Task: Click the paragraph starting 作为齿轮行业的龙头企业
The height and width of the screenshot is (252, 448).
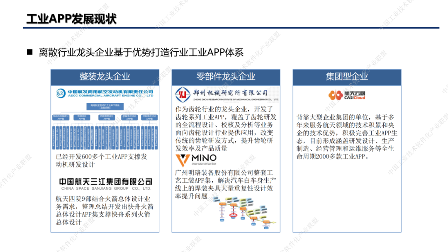Action: [226, 129]
